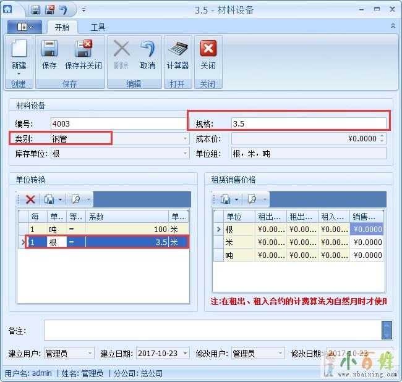The width and height of the screenshot is (402, 382).
Task: Expand the 类别 dropdown showing 钢管
Action: 185,139
